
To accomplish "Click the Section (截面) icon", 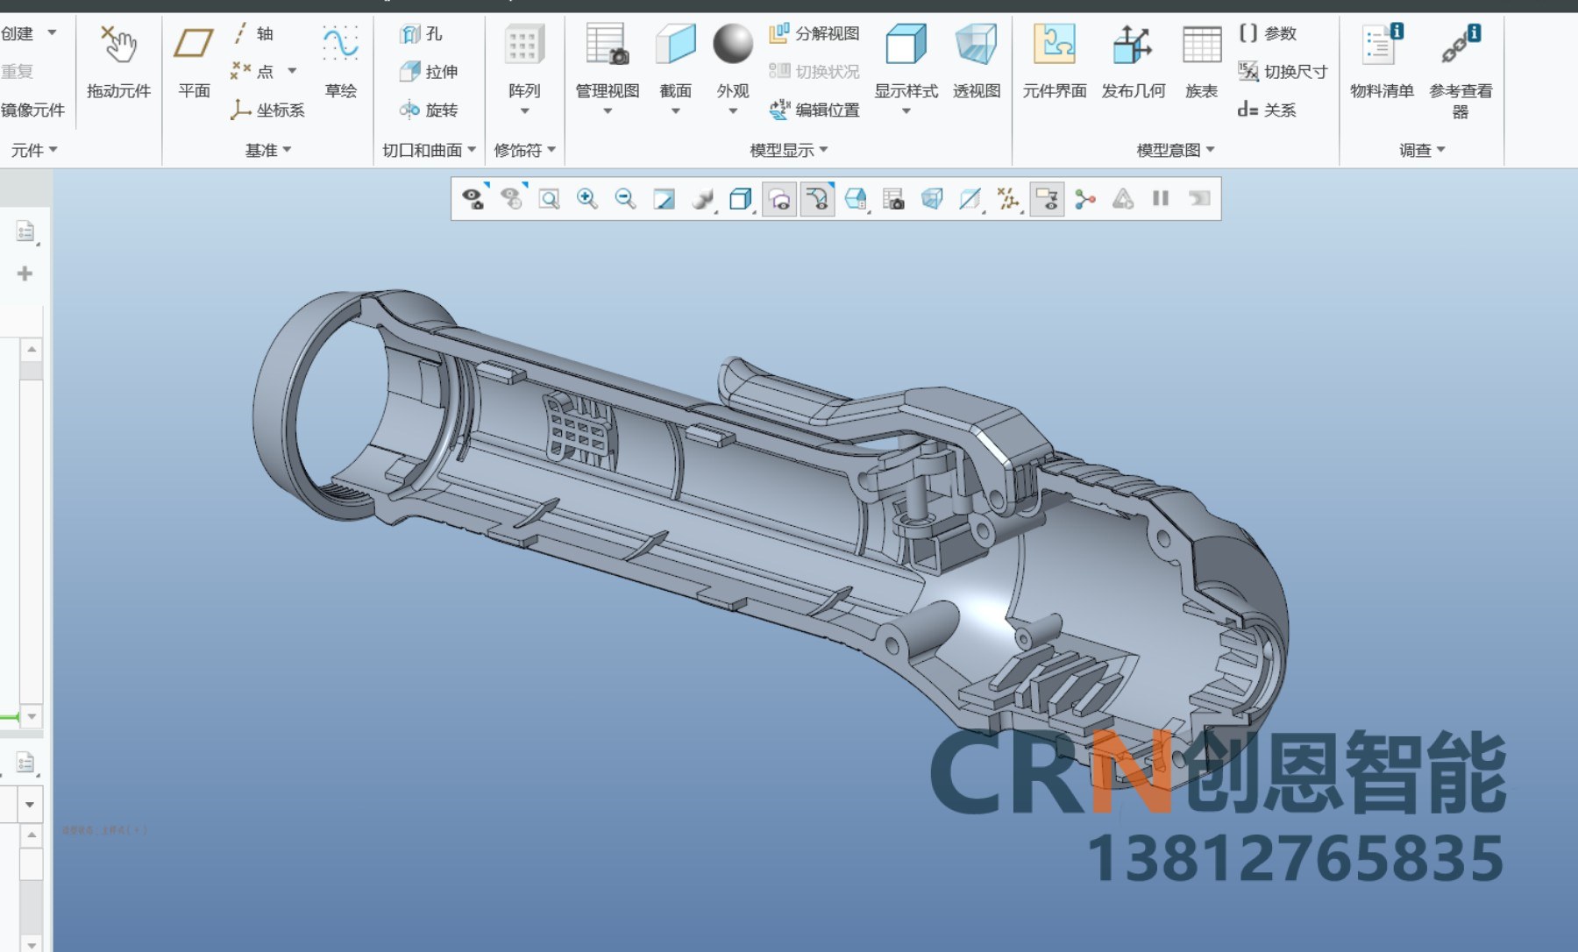I will pos(675,68).
